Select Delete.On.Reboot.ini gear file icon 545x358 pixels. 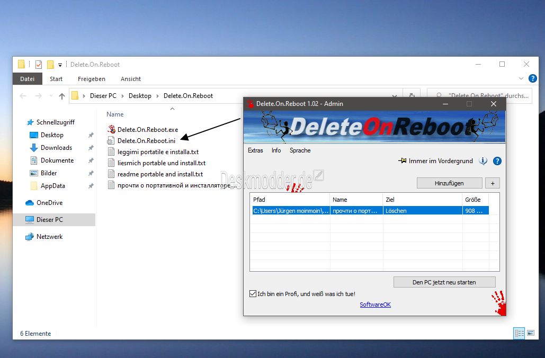click(111, 140)
